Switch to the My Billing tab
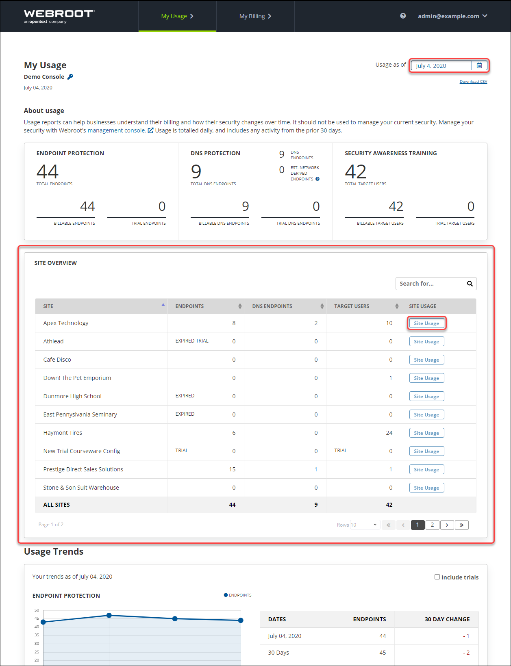 [255, 16]
